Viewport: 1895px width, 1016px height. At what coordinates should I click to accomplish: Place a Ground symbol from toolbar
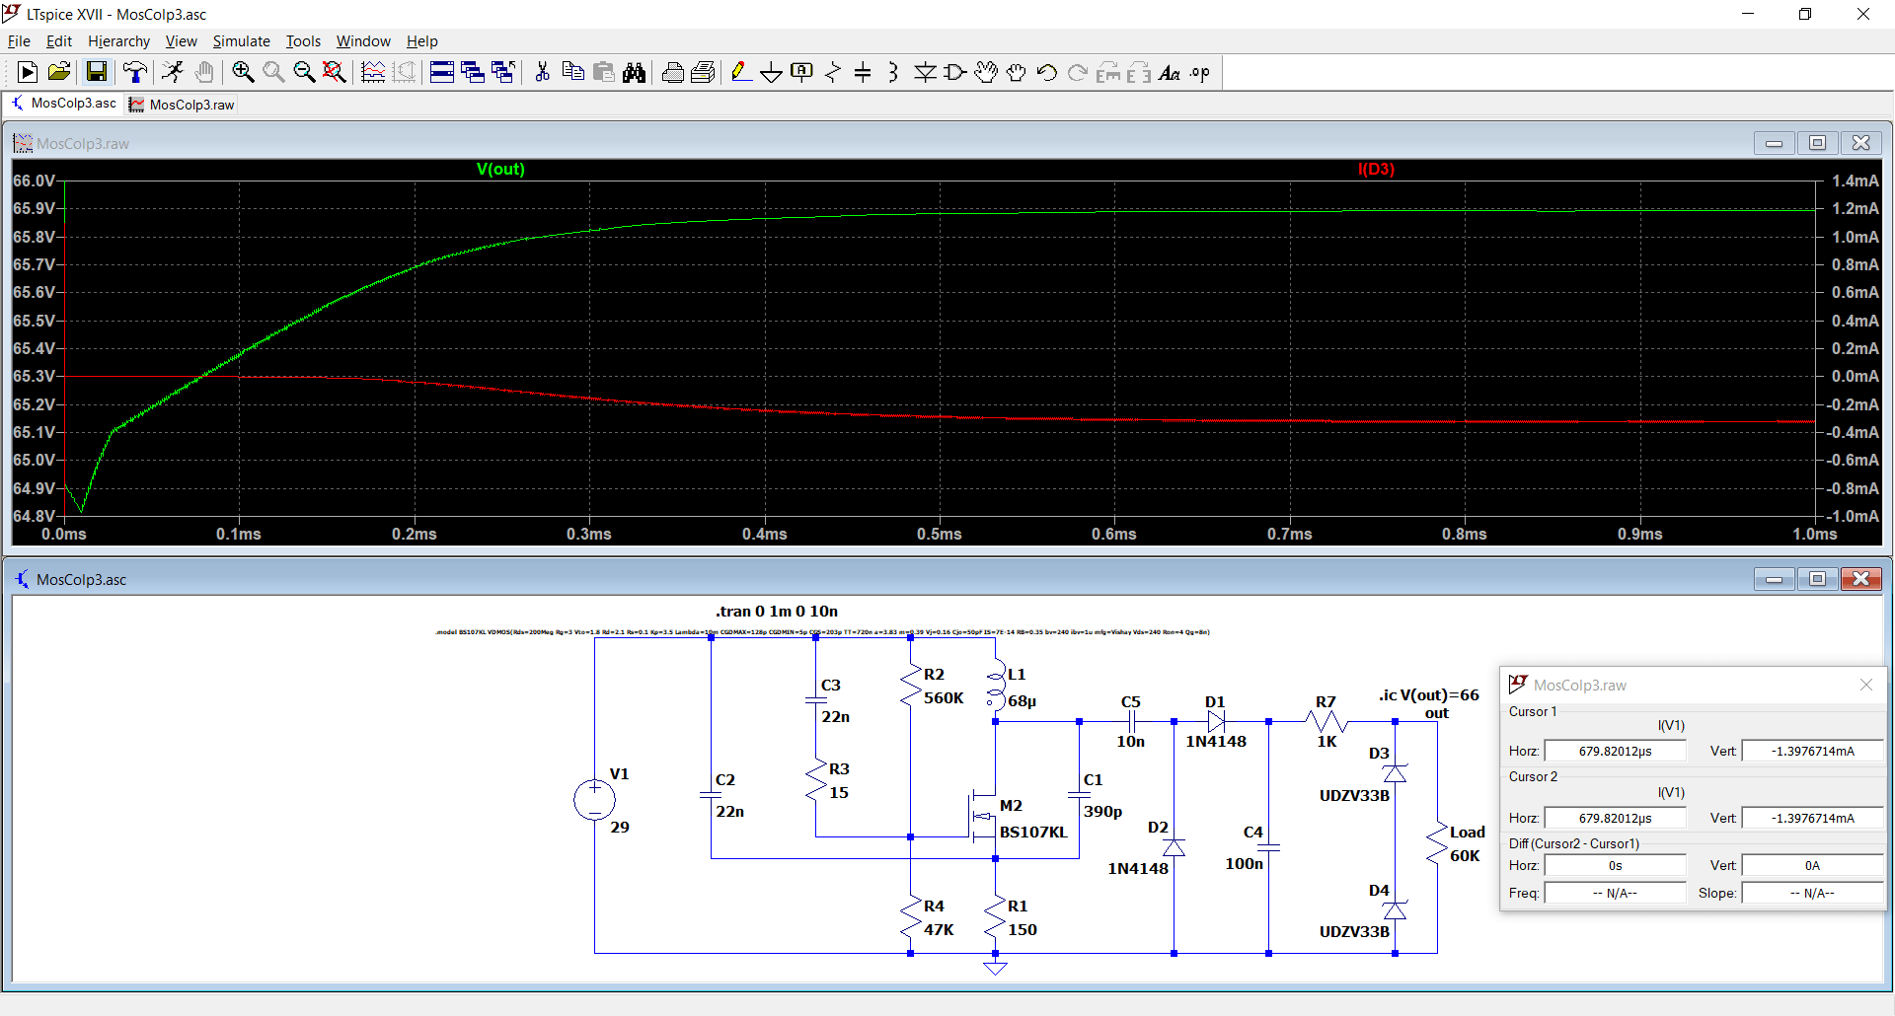[772, 72]
